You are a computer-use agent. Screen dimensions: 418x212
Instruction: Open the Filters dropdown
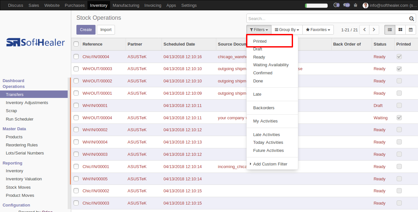(x=259, y=30)
